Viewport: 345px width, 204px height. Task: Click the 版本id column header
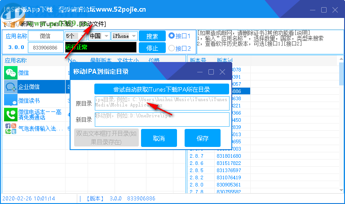tap(225, 60)
